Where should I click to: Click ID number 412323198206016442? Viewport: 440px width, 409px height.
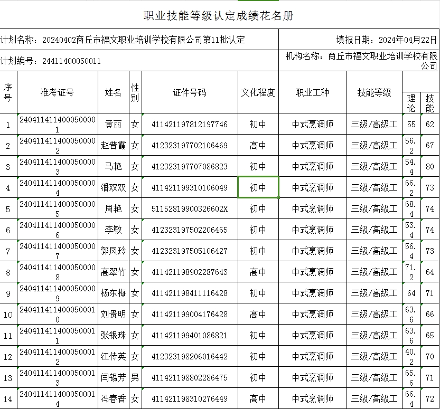pos(190,356)
